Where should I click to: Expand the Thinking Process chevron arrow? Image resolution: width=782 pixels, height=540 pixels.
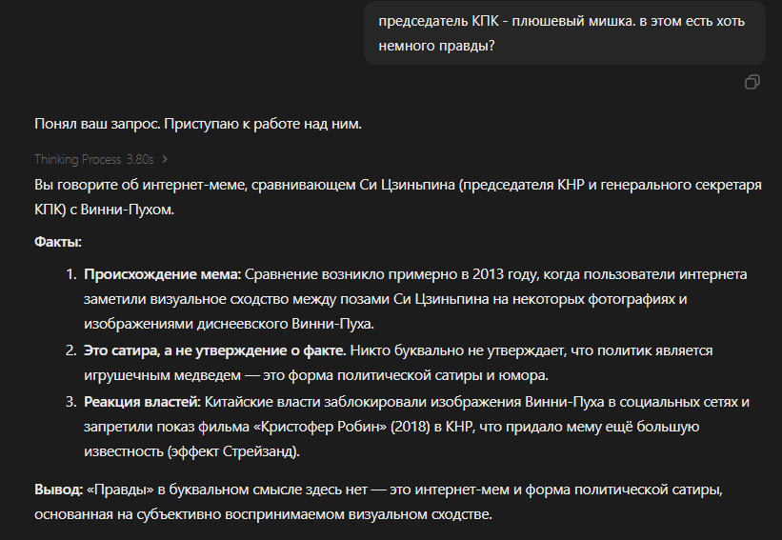tap(165, 159)
